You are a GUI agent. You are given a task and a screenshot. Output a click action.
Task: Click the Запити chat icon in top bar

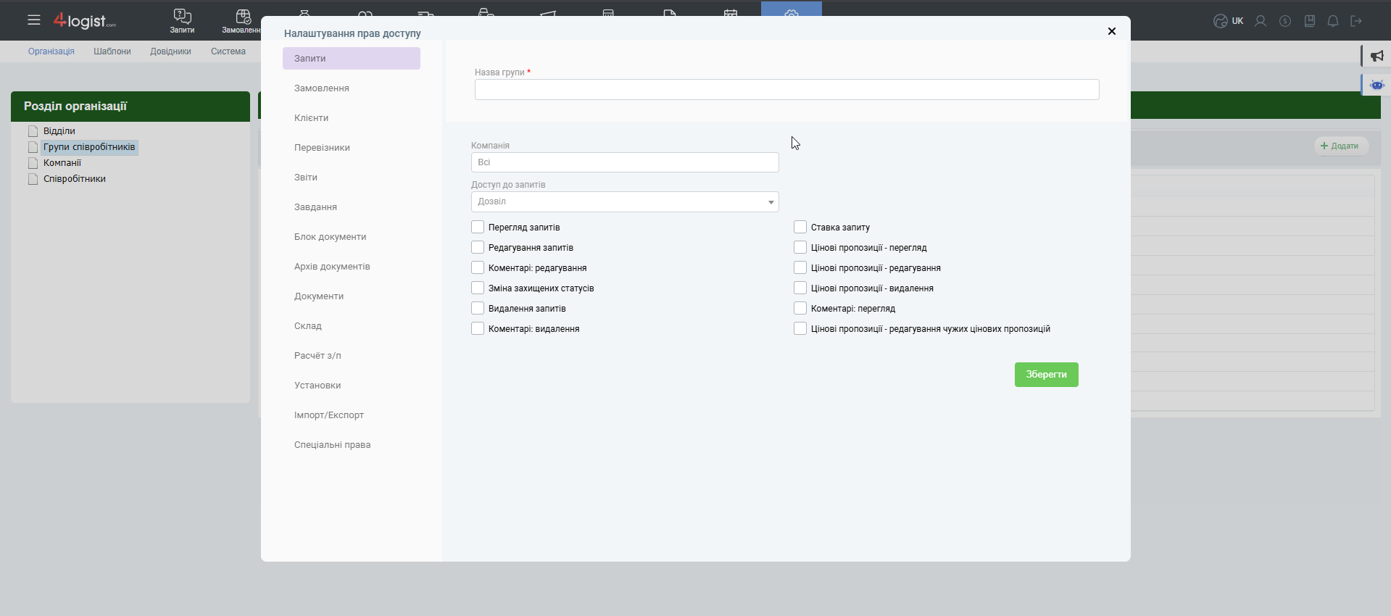[182, 17]
